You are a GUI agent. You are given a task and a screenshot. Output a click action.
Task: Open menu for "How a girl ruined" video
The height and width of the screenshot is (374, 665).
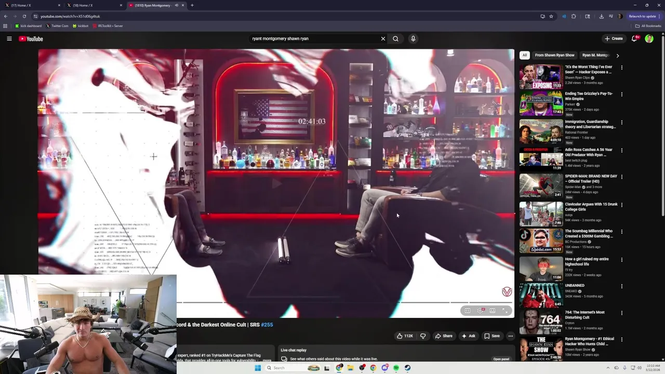click(x=621, y=260)
